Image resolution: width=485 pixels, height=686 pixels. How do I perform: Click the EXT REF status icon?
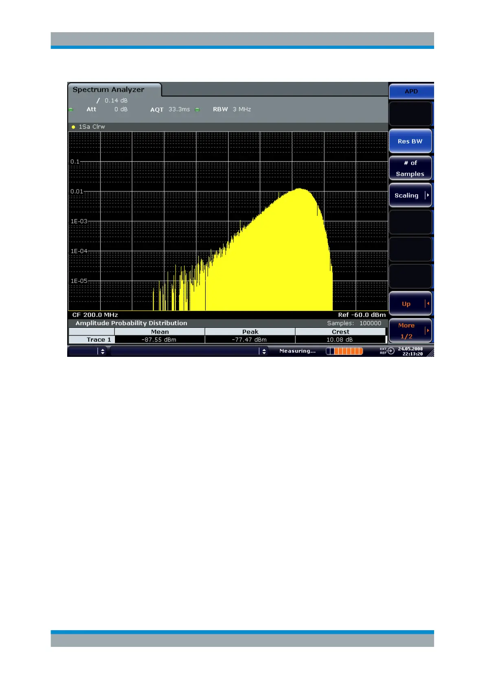point(387,351)
